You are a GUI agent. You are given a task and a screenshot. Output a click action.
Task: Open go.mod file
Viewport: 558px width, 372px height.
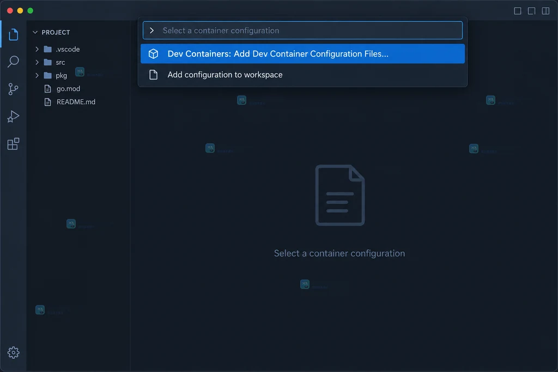tap(68, 89)
